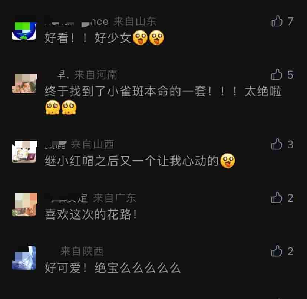
Task: Reply to comment 好看!!好少女
Action: [x=104, y=37]
